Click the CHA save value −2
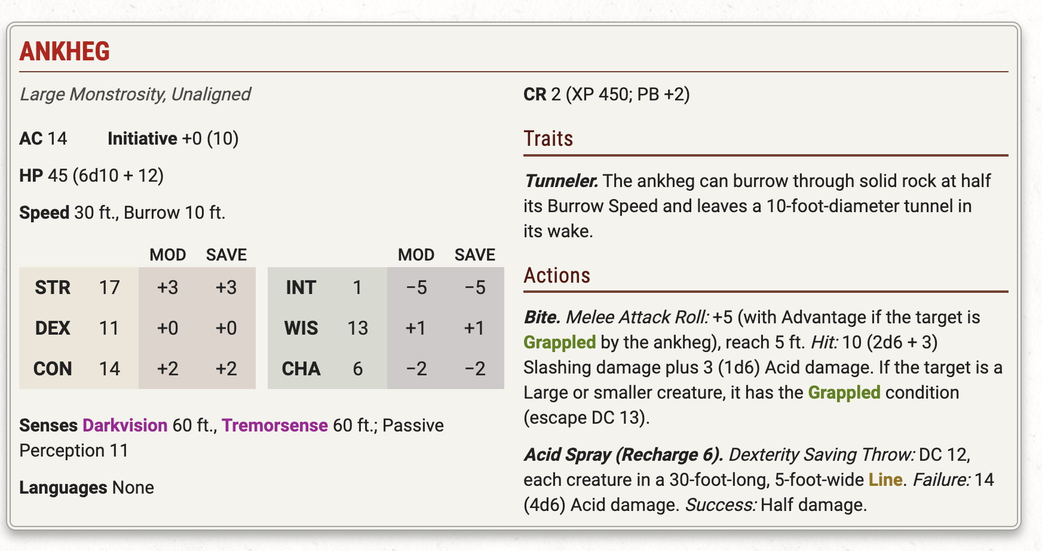The width and height of the screenshot is (1042, 551). pos(475,369)
